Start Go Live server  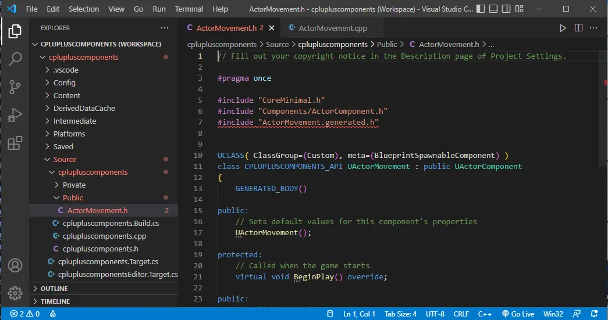coord(518,314)
